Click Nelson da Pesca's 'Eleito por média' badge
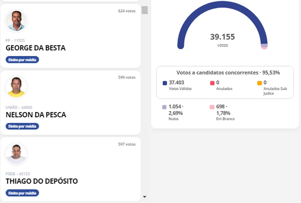This screenshot has width=301, height=203. click(x=22, y=126)
